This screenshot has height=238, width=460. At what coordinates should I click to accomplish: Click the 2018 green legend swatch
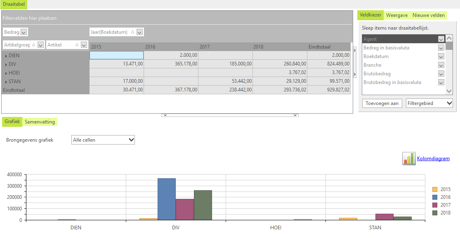(435, 213)
